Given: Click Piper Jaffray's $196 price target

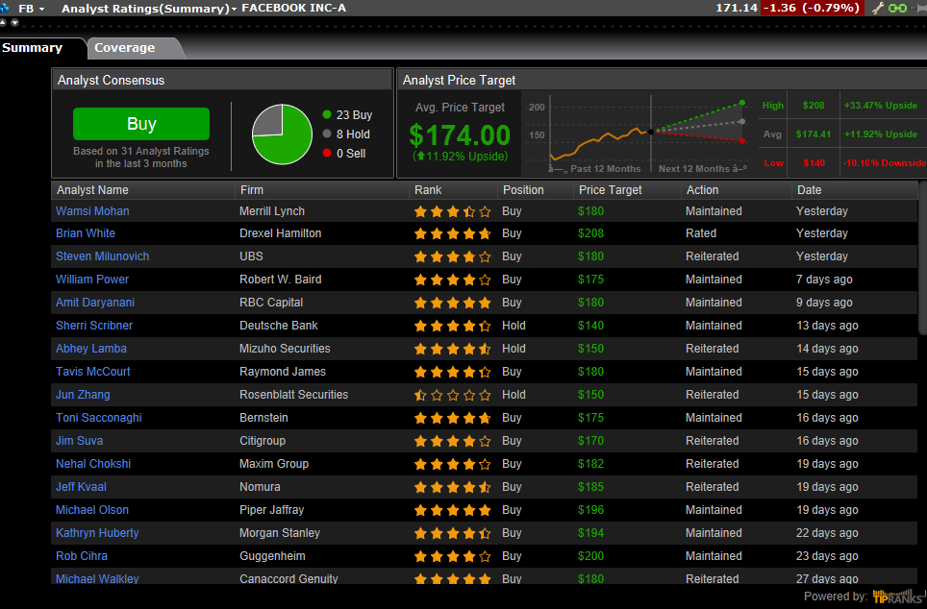Looking at the screenshot, I should [x=590, y=509].
